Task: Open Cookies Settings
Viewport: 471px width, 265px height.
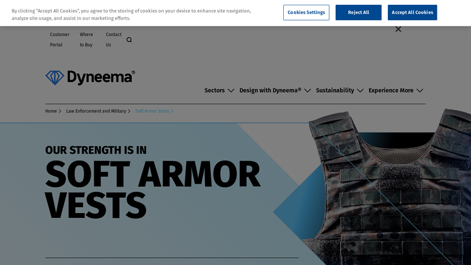Action: (306, 12)
